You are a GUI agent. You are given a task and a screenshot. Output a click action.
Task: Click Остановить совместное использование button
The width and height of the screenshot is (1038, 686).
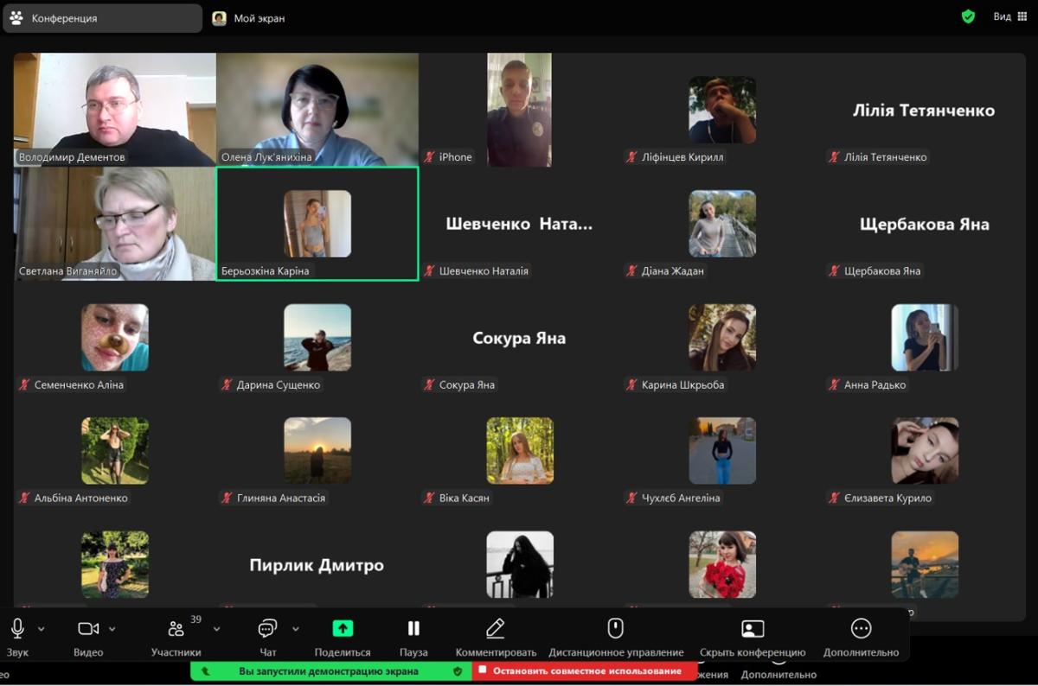(x=585, y=671)
